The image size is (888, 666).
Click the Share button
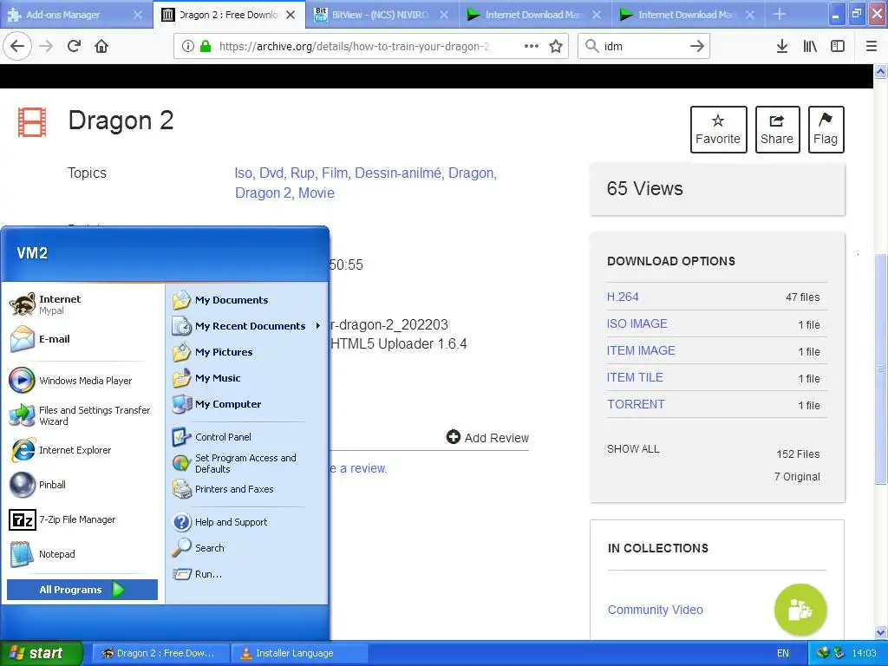777,130
